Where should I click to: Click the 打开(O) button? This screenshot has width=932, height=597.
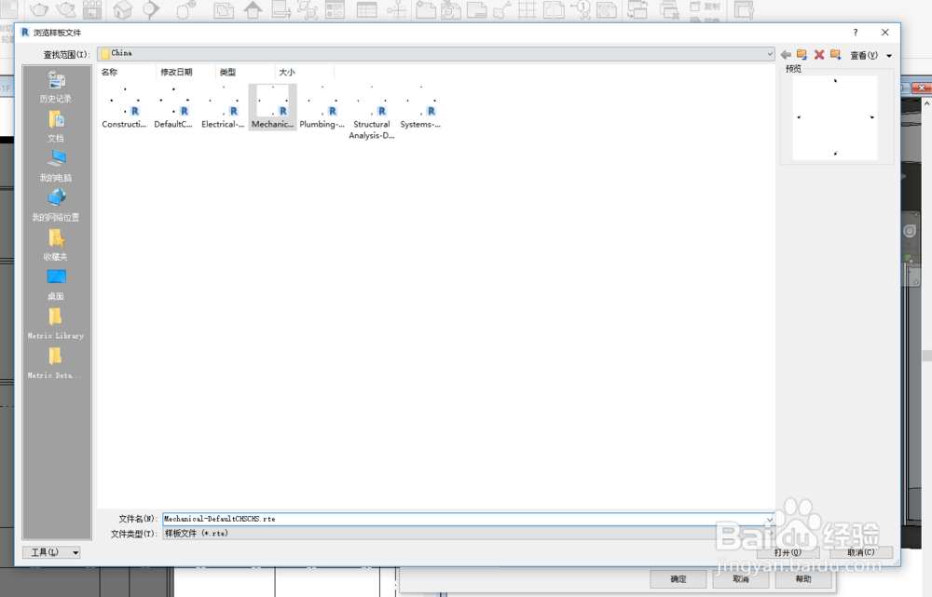(788, 551)
